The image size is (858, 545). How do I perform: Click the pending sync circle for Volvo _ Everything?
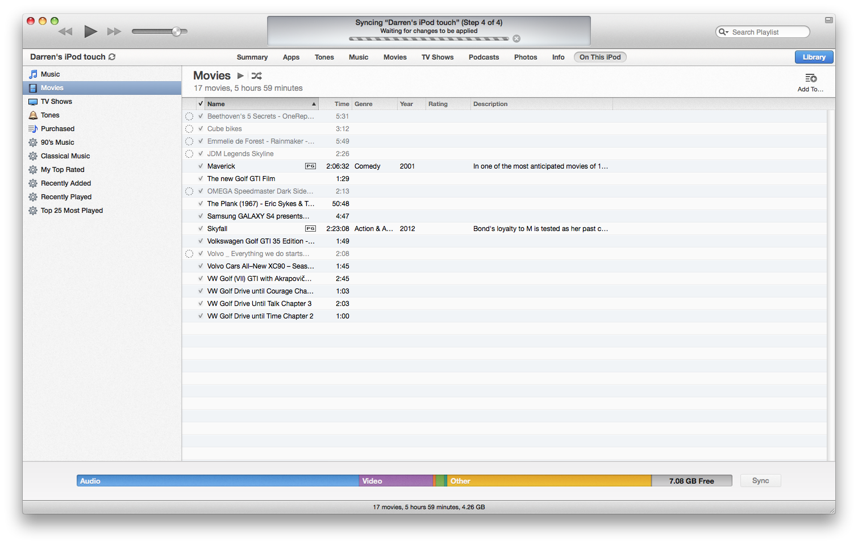[x=189, y=254]
